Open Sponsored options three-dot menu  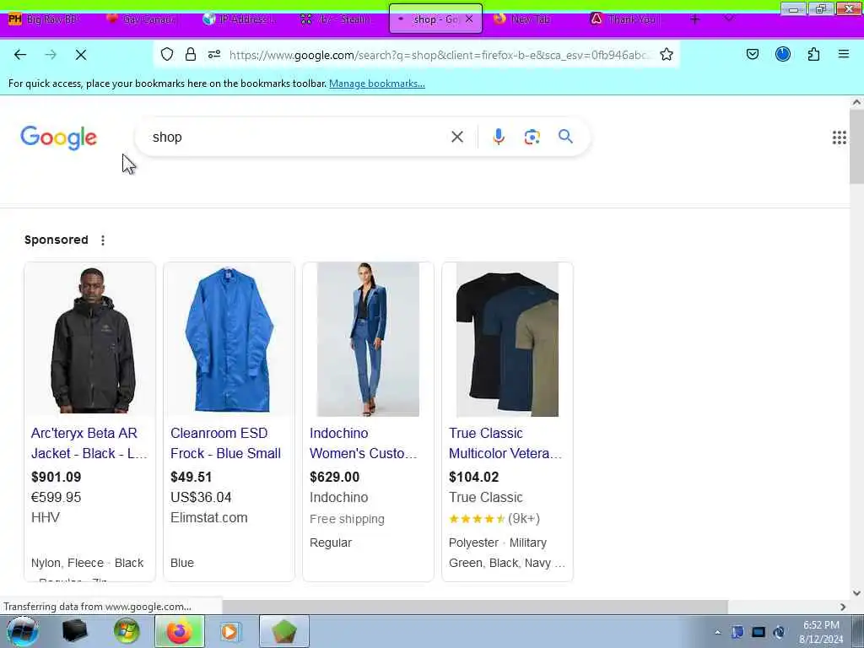(x=103, y=240)
